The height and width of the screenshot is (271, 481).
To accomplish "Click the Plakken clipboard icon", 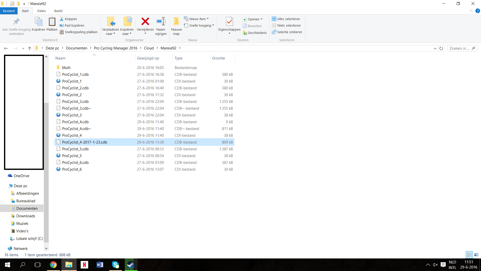I will (x=52, y=22).
